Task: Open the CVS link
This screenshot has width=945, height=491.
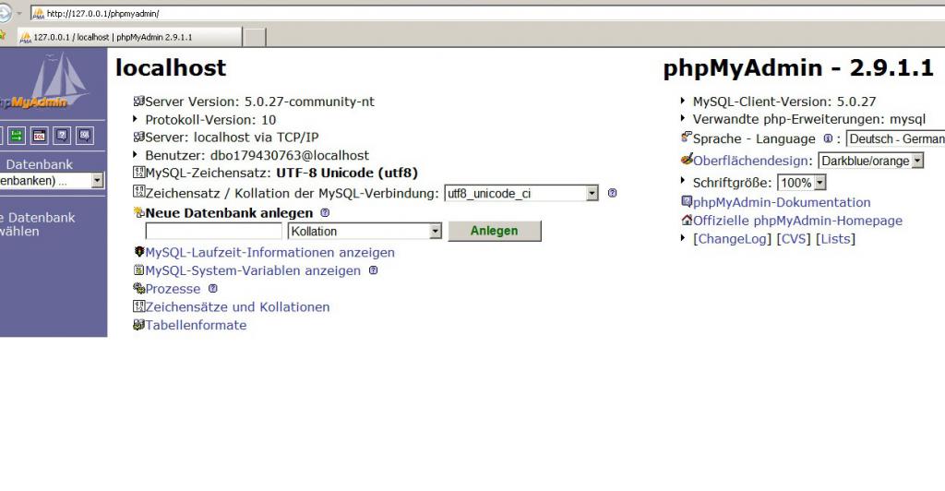Action: (x=794, y=238)
